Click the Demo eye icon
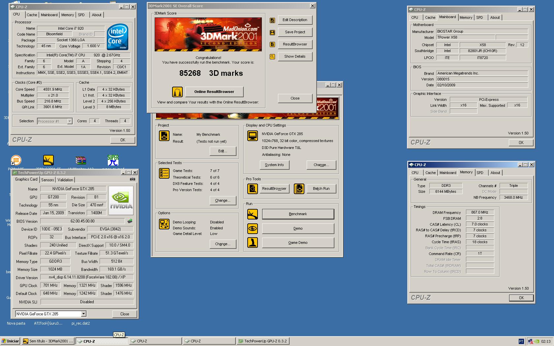This screenshot has height=346, width=554. tap(253, 228)
